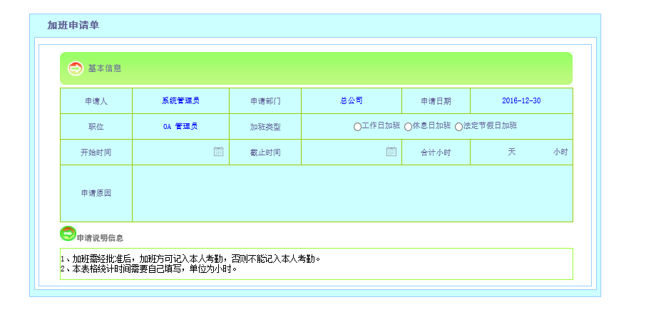Click the 加班申请单 page title

point(73,25)
